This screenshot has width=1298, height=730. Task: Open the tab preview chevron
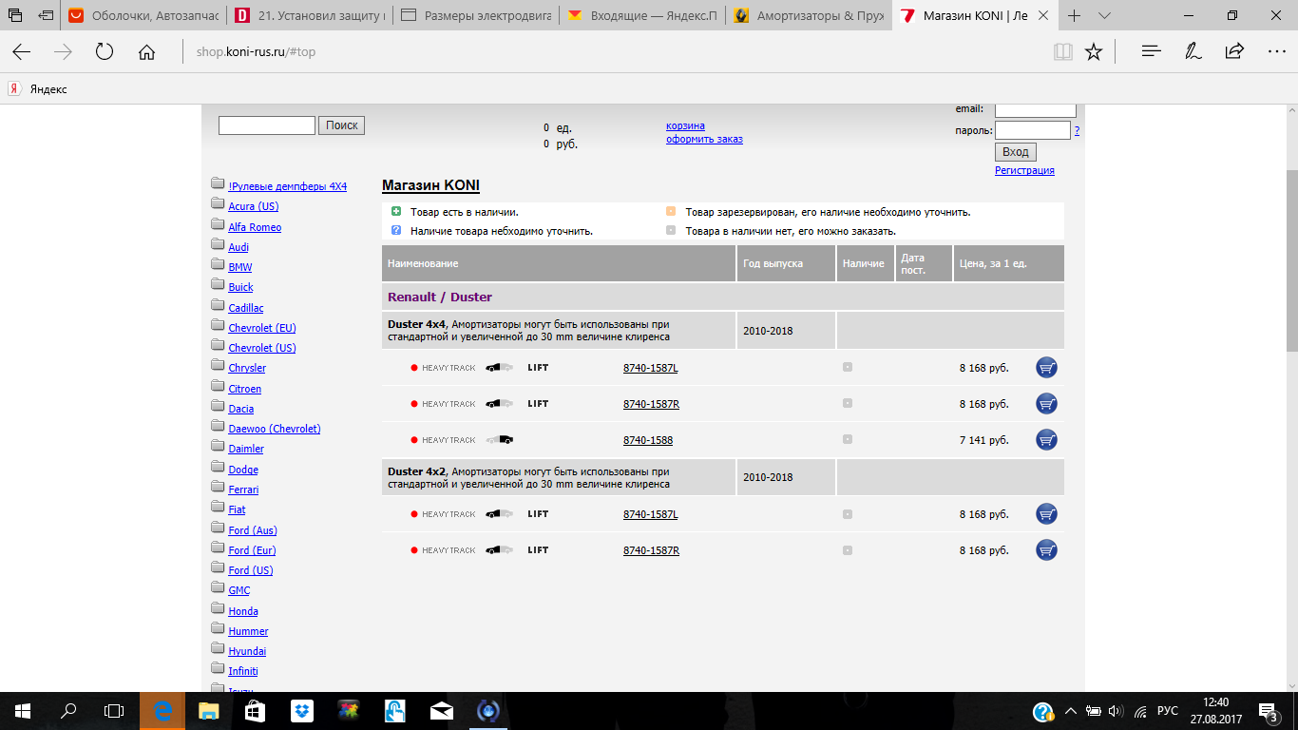[x=1104, y=15]
